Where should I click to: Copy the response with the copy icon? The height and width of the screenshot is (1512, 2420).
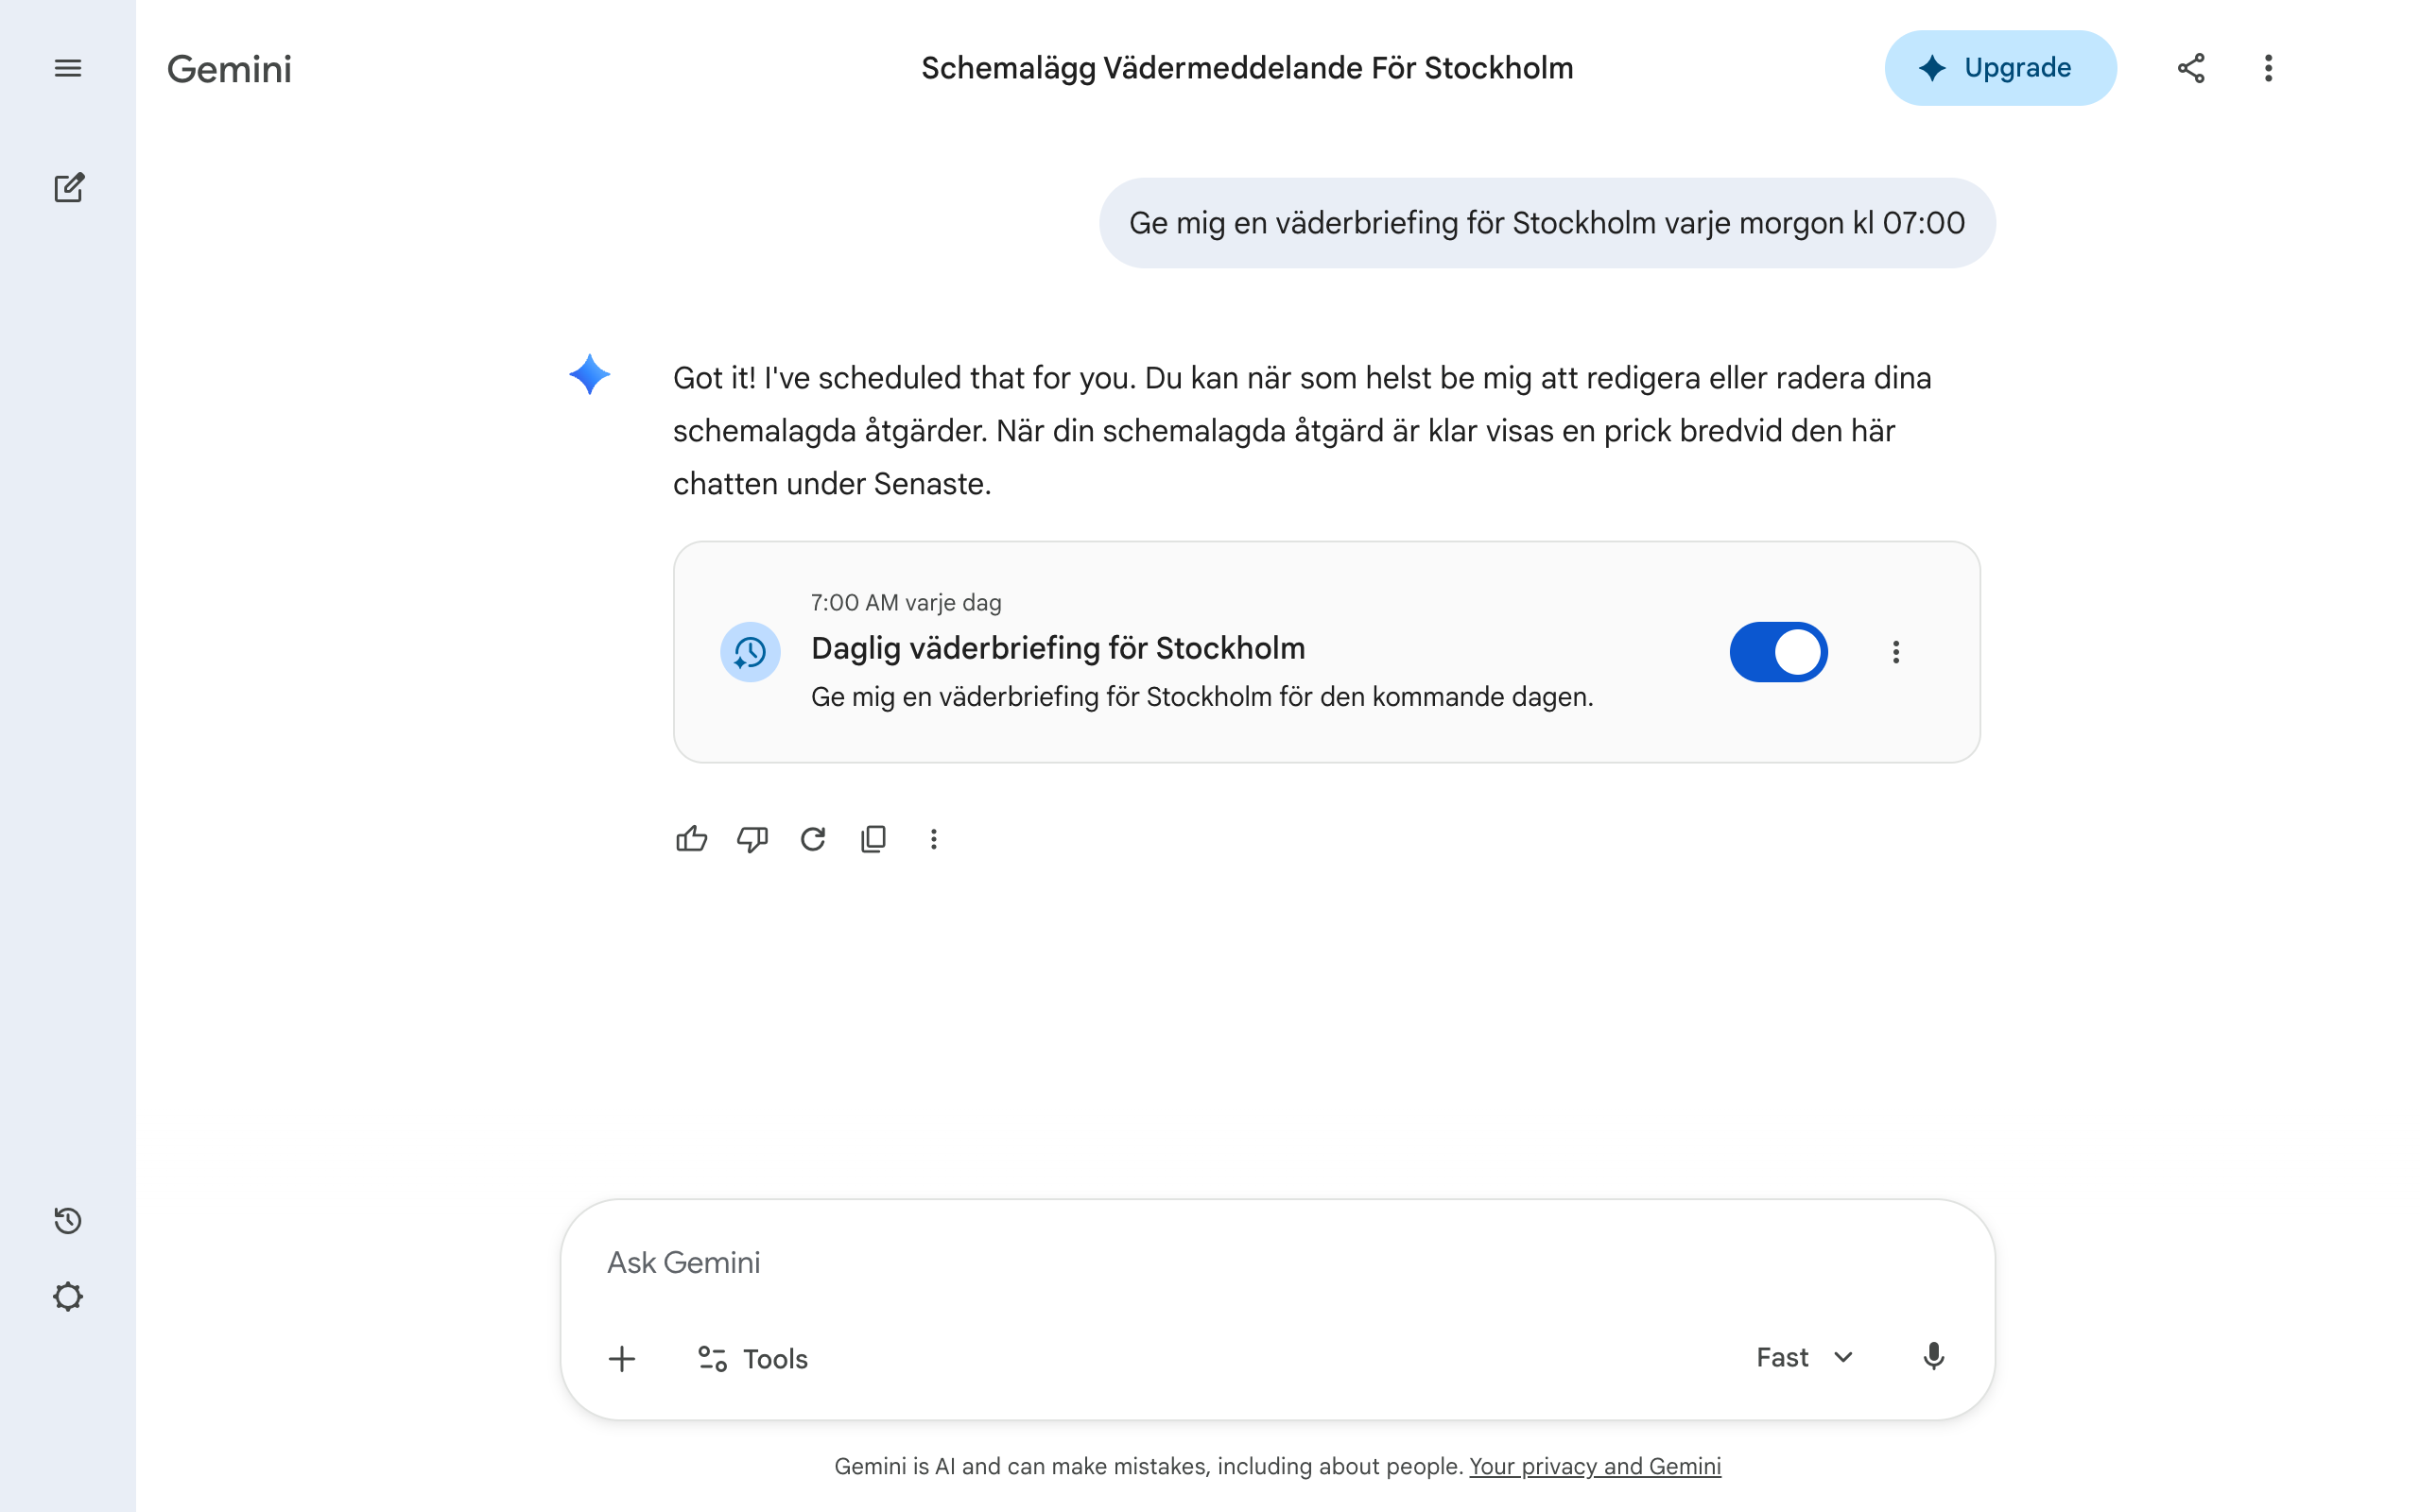pyautogui.click(x=874, y=839)
